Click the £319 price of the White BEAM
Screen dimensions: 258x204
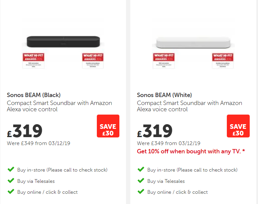tap(155, 131)
